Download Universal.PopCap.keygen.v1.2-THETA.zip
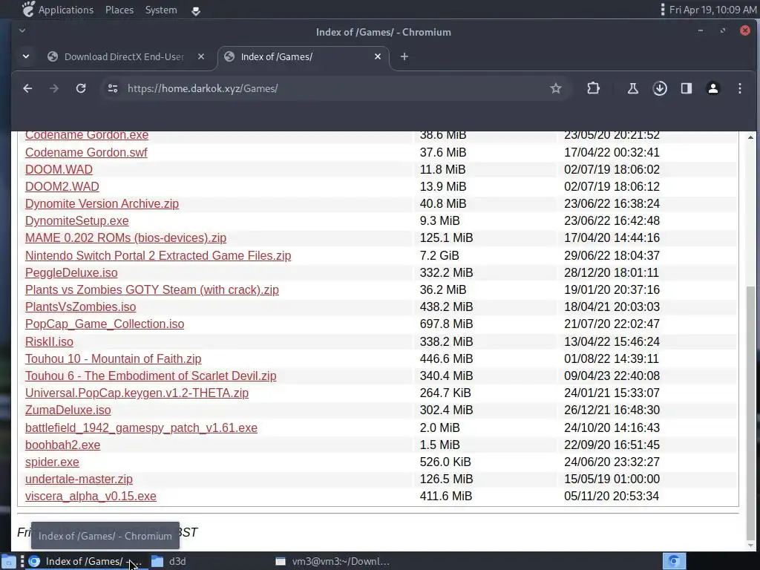This screenshot has width=760, height=570. tap(137, 393)
